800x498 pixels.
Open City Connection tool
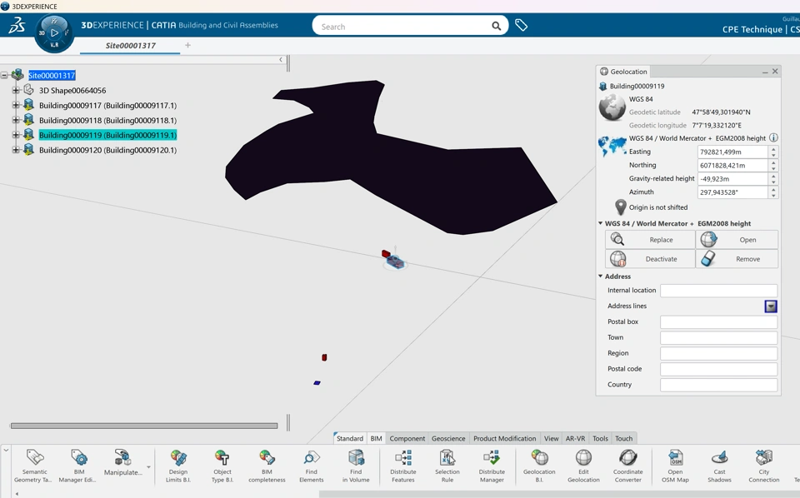click(x=764, y=466)
